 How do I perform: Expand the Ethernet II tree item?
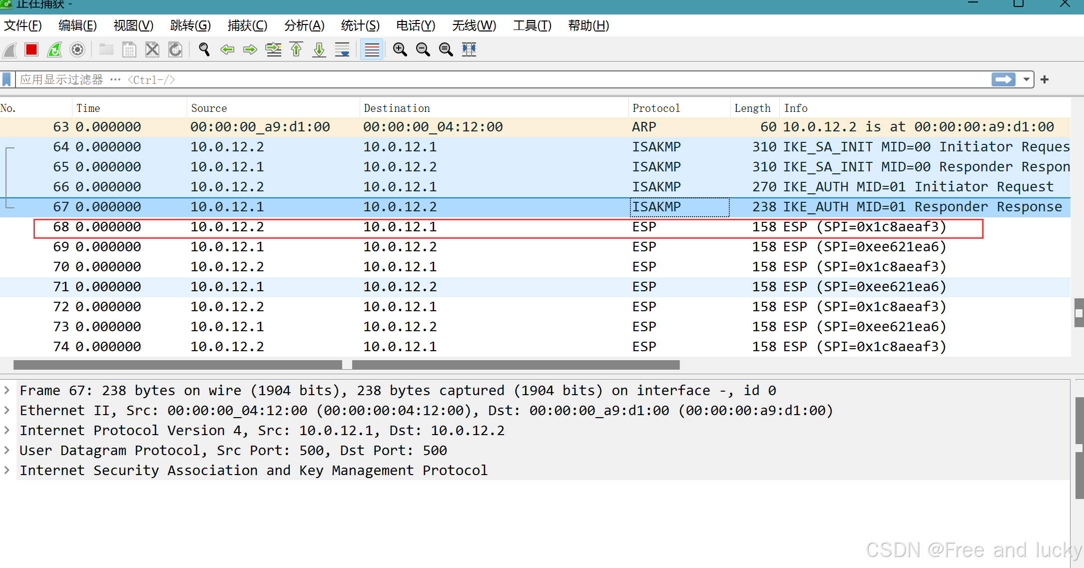[7, 410]
